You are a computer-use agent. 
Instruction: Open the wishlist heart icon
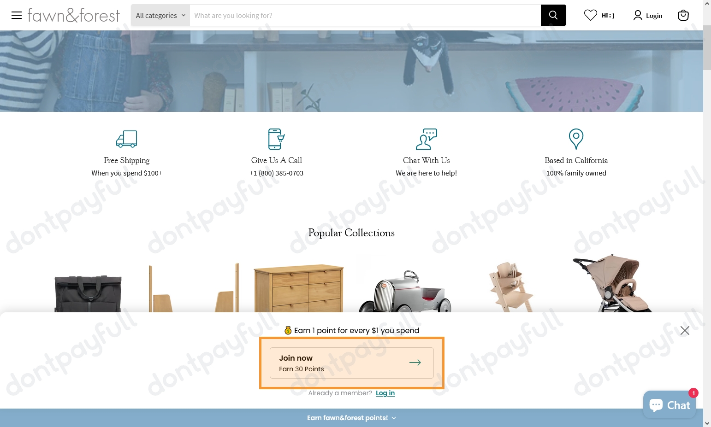pos(590,15)
